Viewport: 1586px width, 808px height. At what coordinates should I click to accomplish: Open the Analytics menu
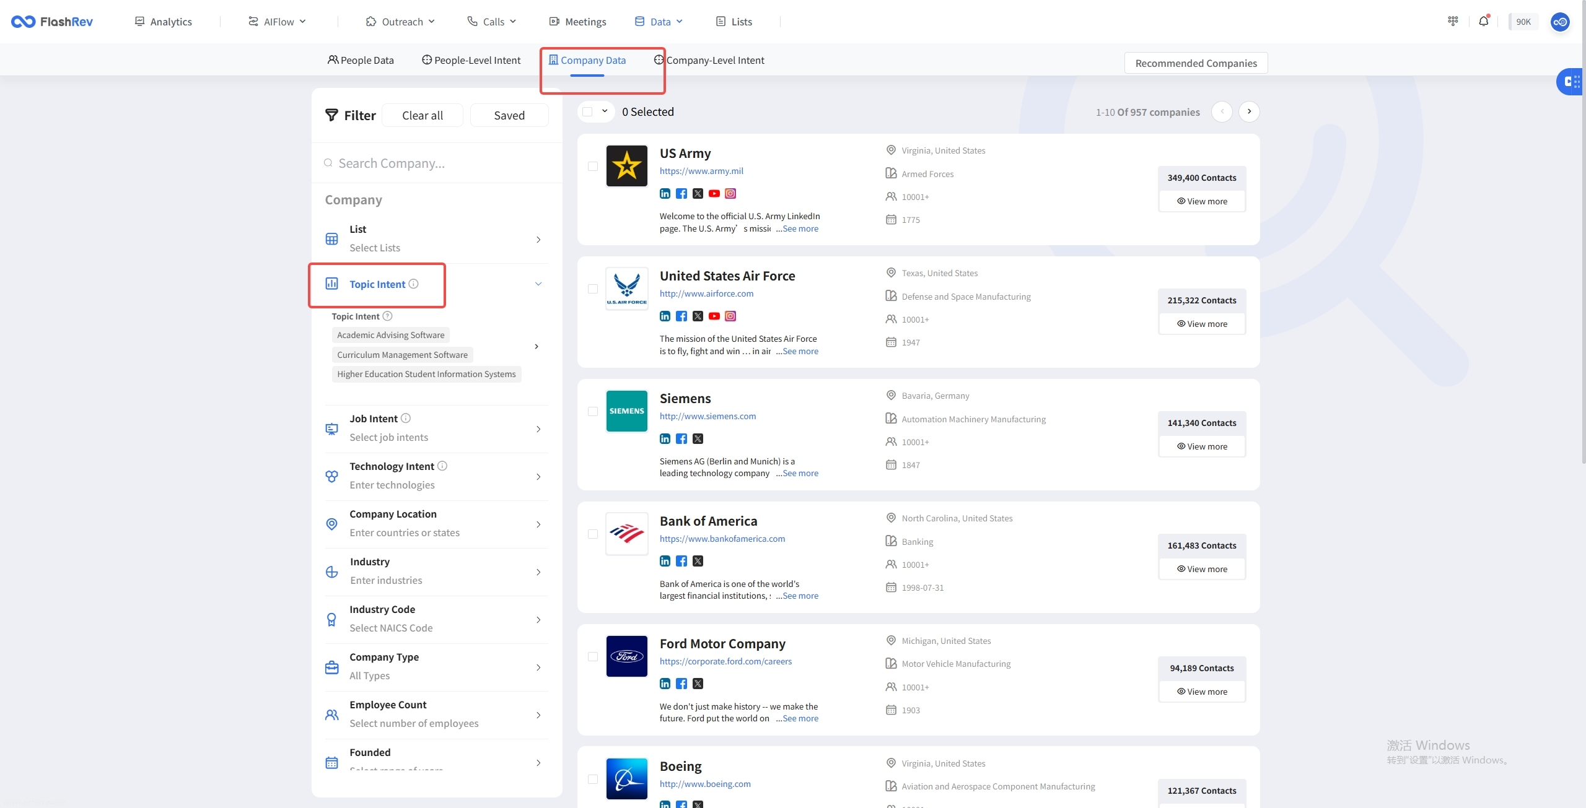tap(164, 22)
